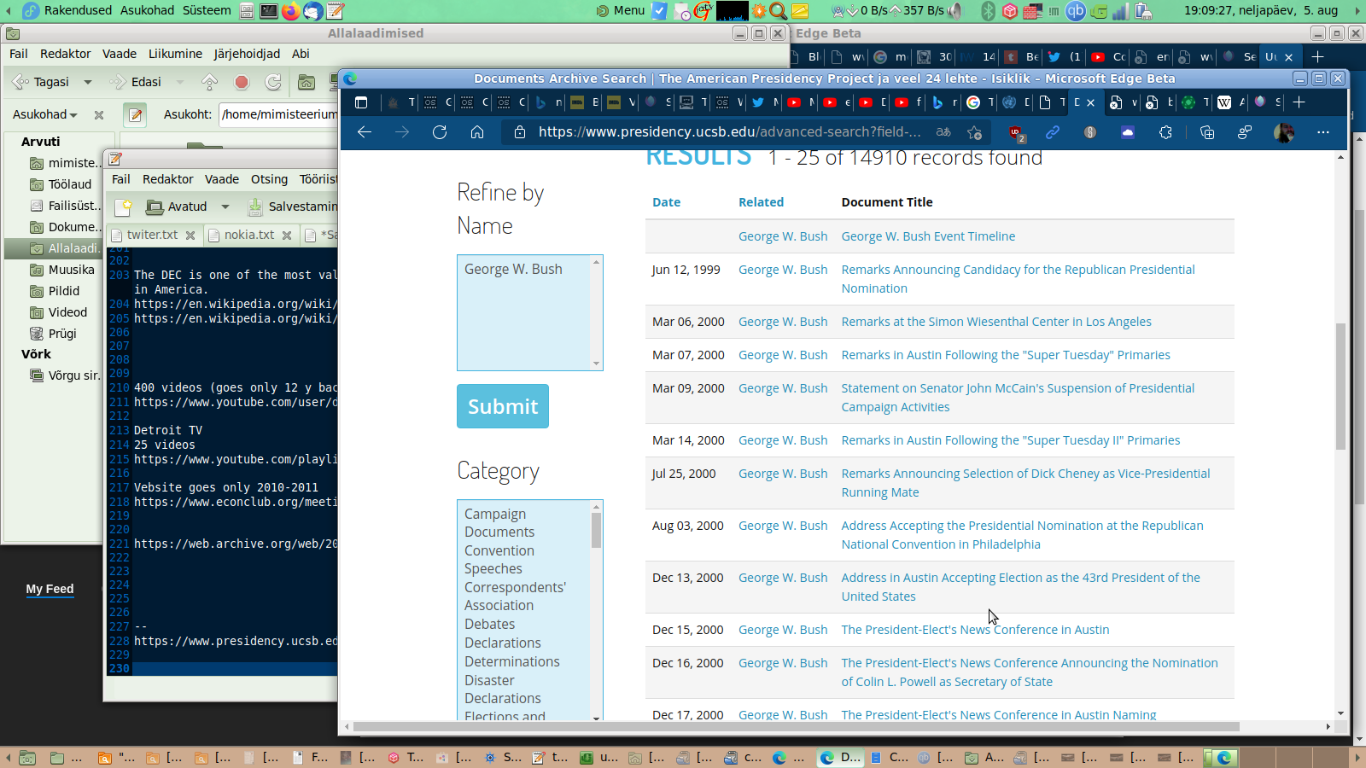Open the terminal launcher in top panel

(268, 10)
